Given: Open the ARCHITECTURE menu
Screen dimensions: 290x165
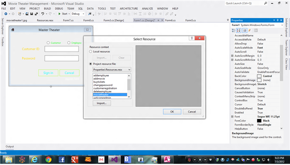Looking at the screenshot, I should [129, 8].
